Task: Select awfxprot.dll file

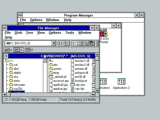Action: (79, 73)
